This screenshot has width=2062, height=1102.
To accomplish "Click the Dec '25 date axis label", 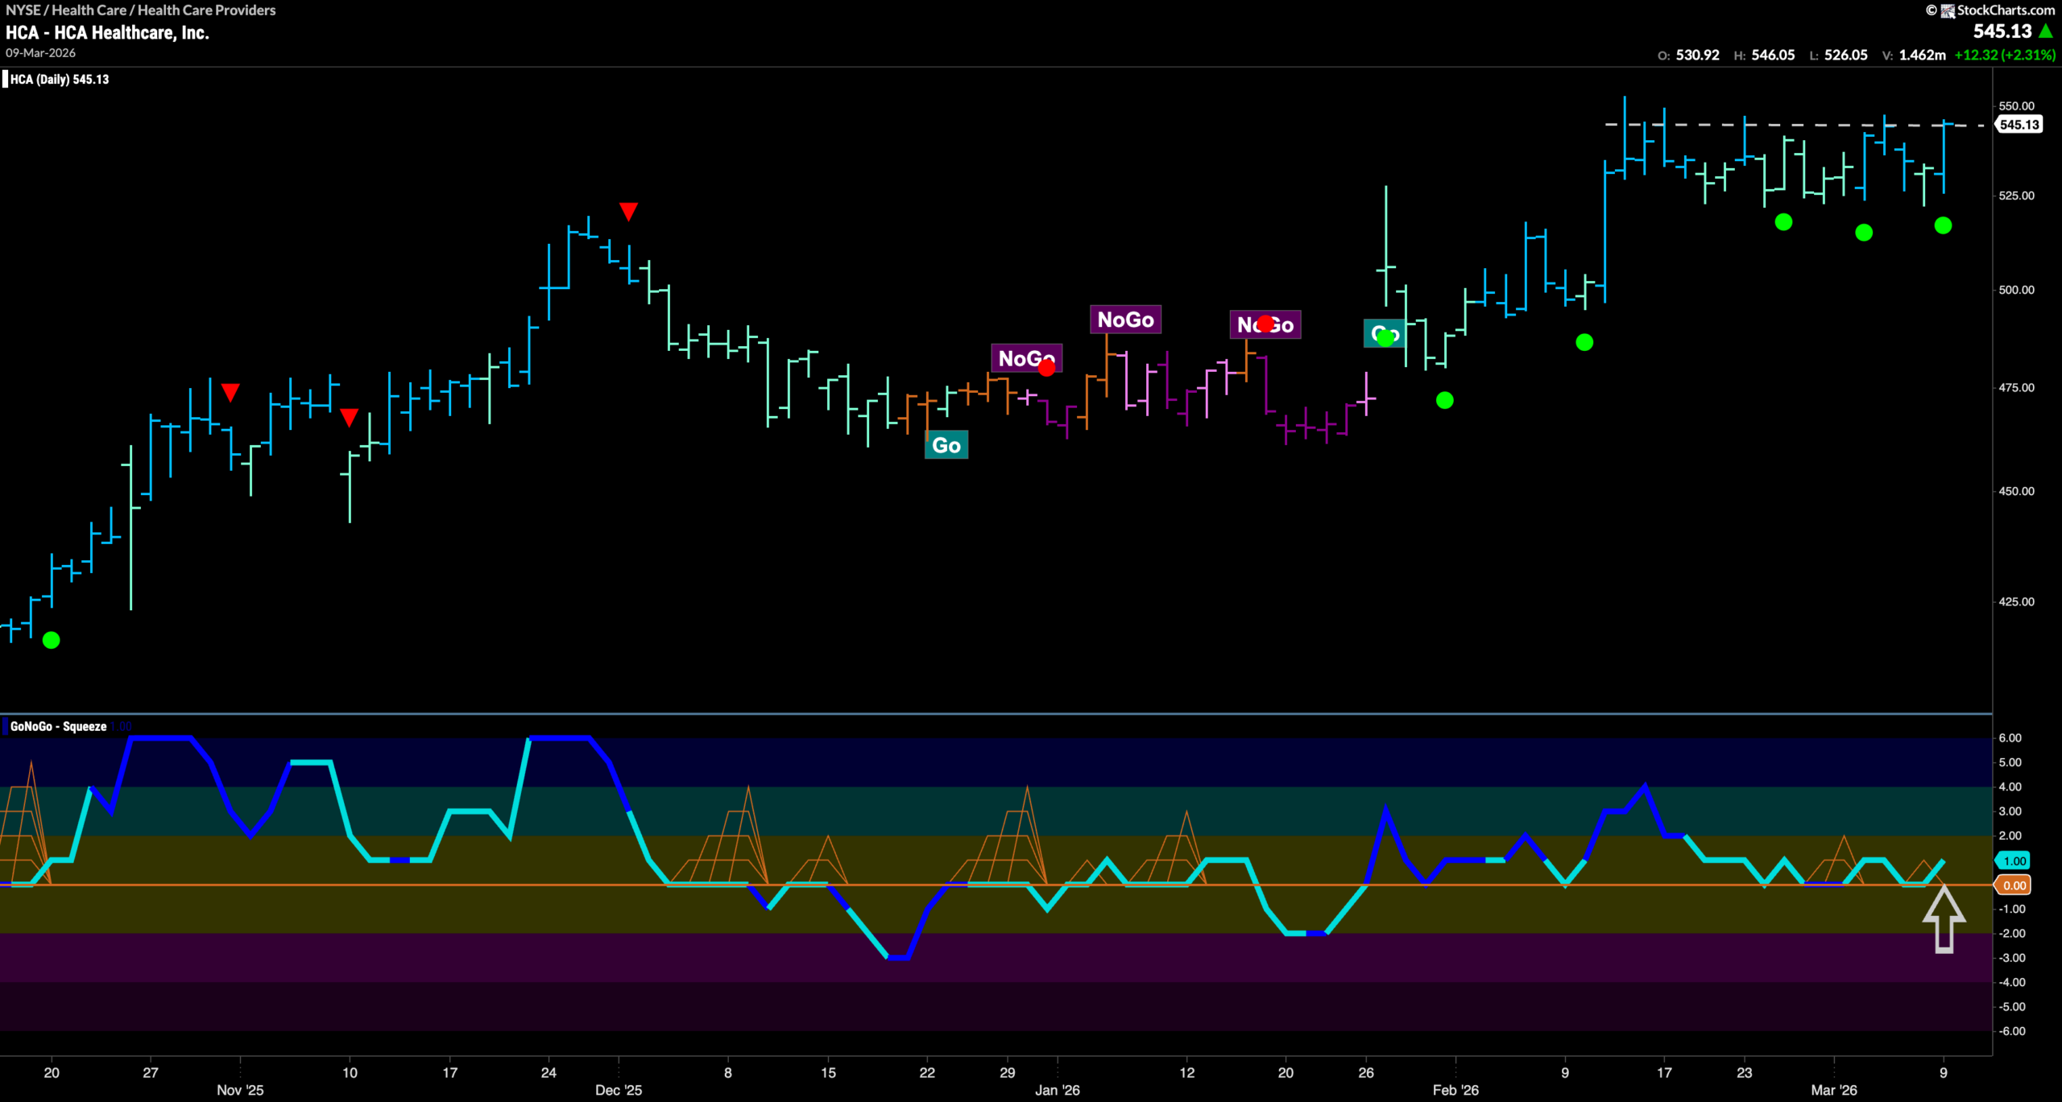I will (x=619, y=1090).
